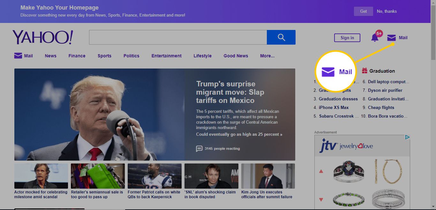The width and height of the screenshot is (436, 210).
Task: Open the notifications bell icon
Action: [375, 38]
